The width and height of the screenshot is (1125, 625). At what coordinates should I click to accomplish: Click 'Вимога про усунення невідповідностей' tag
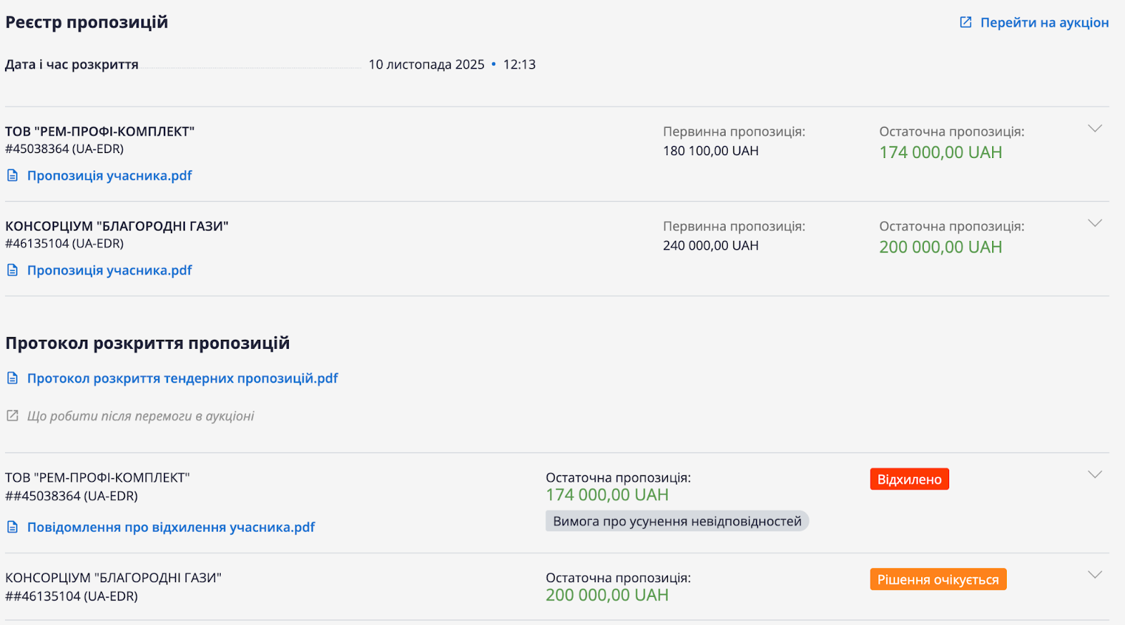677,521
